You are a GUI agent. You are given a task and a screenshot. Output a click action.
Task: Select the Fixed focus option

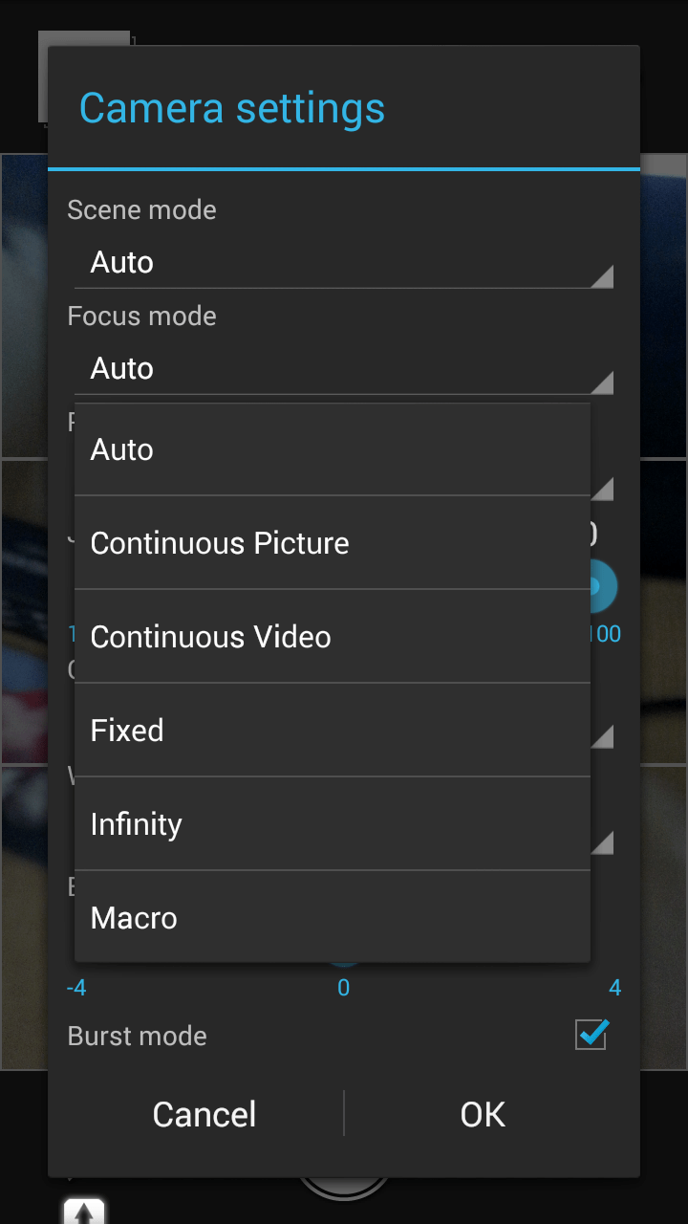(x=333, y=731)
